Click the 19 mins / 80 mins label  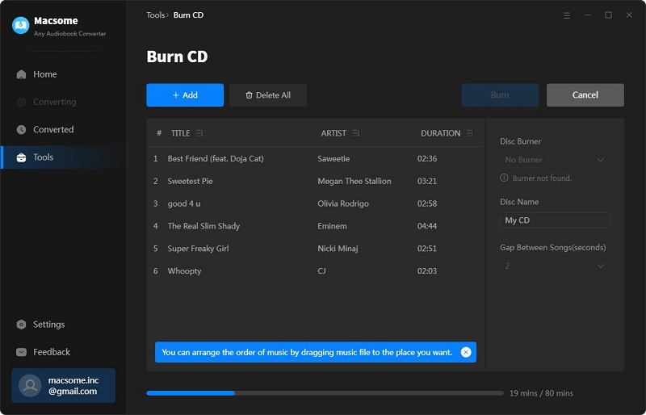tap(541, 393)
